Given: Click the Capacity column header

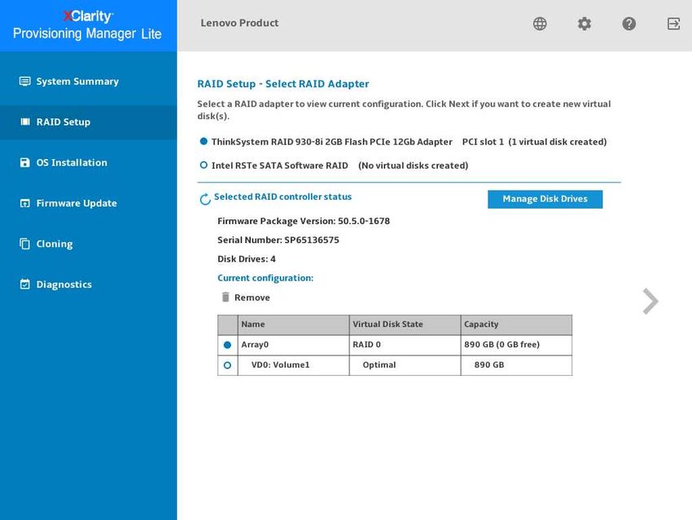Looking at the screenshot, I should click(x=516, y=324).
